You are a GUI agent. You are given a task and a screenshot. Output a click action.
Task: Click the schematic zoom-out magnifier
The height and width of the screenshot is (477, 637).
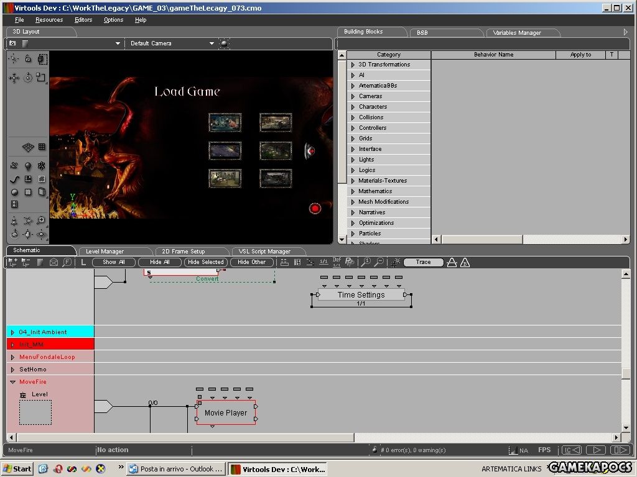click(x=379, y=263)
